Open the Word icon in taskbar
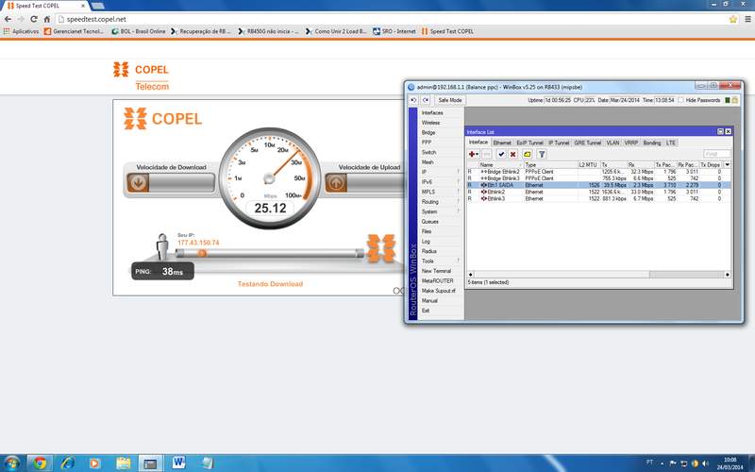755x472 pixels. point(178,463)
